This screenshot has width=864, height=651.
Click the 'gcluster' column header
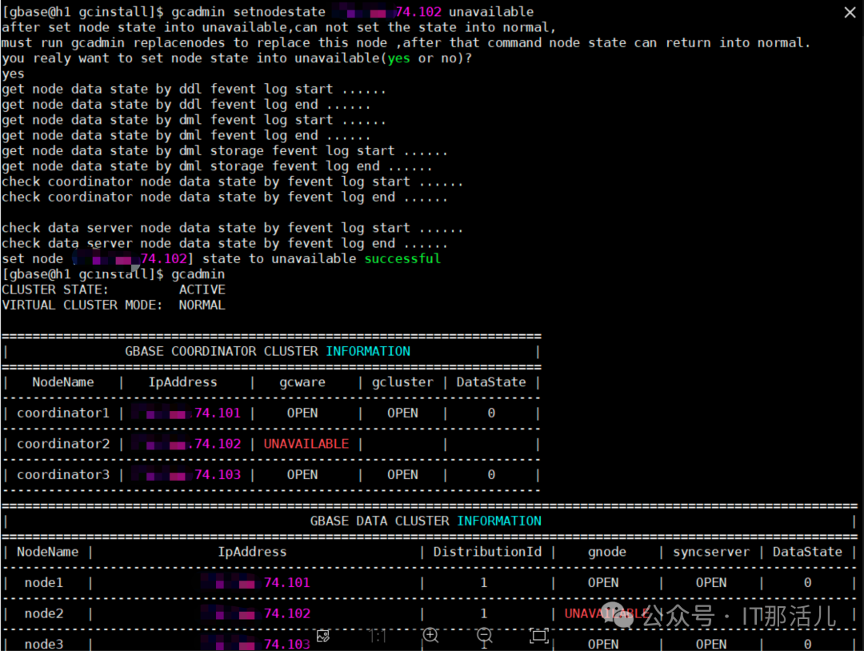click(402, 383)
